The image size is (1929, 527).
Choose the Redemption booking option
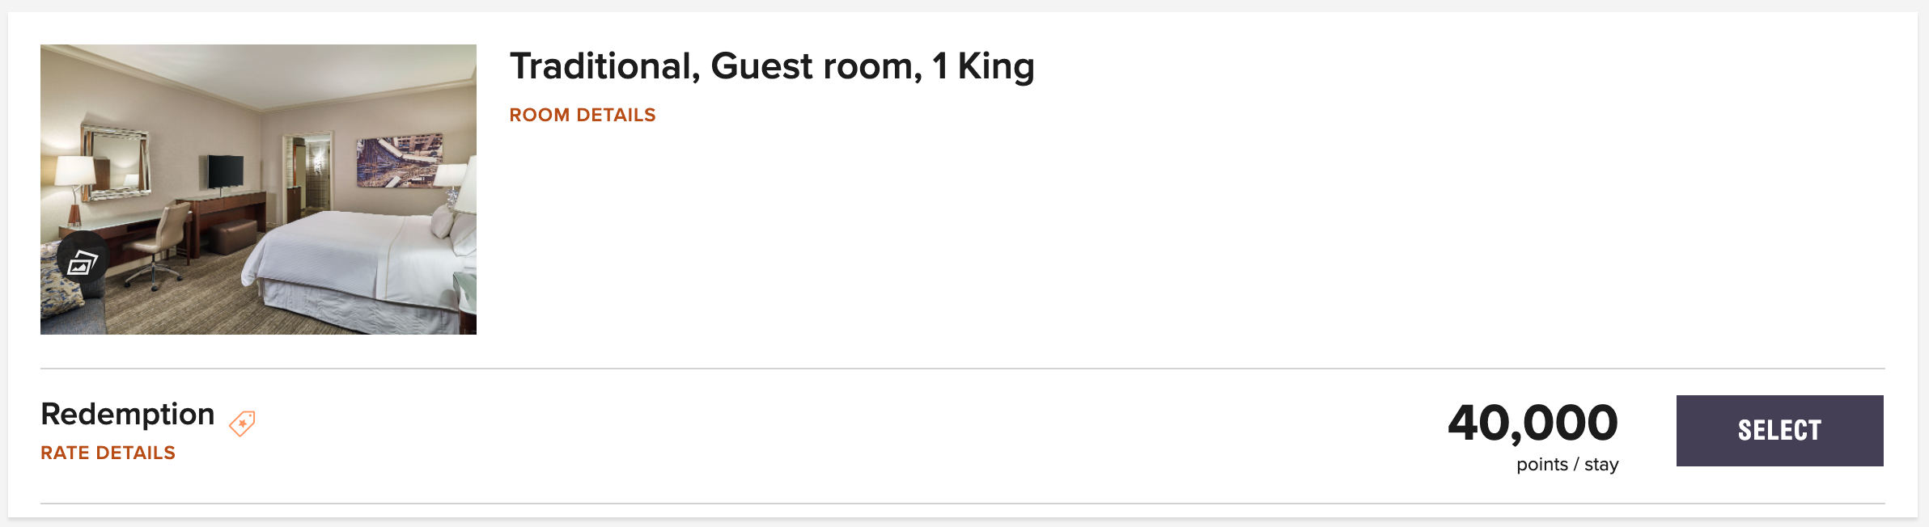[x=1778, y=430]
